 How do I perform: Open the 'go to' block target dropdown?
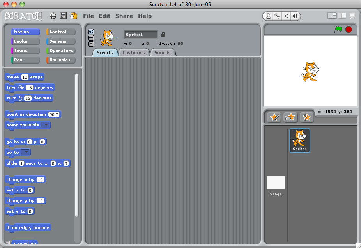25,152
